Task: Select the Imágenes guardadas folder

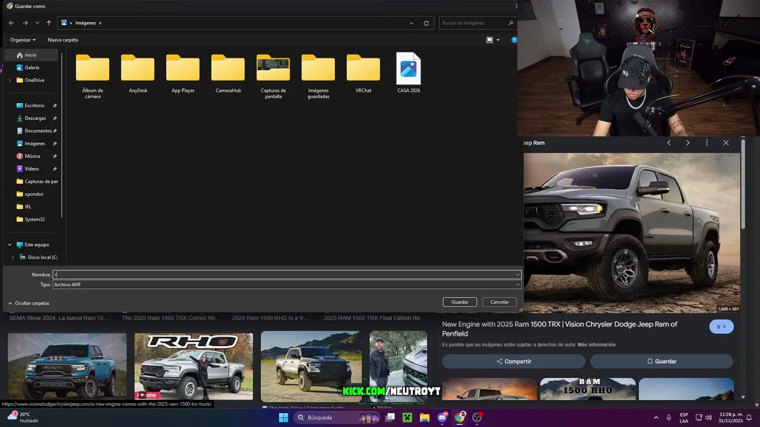Action: click(318, 76)
